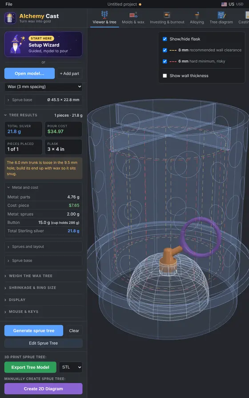Click the Viewer & tree tab icon
Viewport: 249px width, 398px height.
pos(104,15)
